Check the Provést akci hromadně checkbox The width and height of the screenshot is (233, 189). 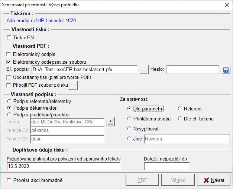[x=9, y=180]
